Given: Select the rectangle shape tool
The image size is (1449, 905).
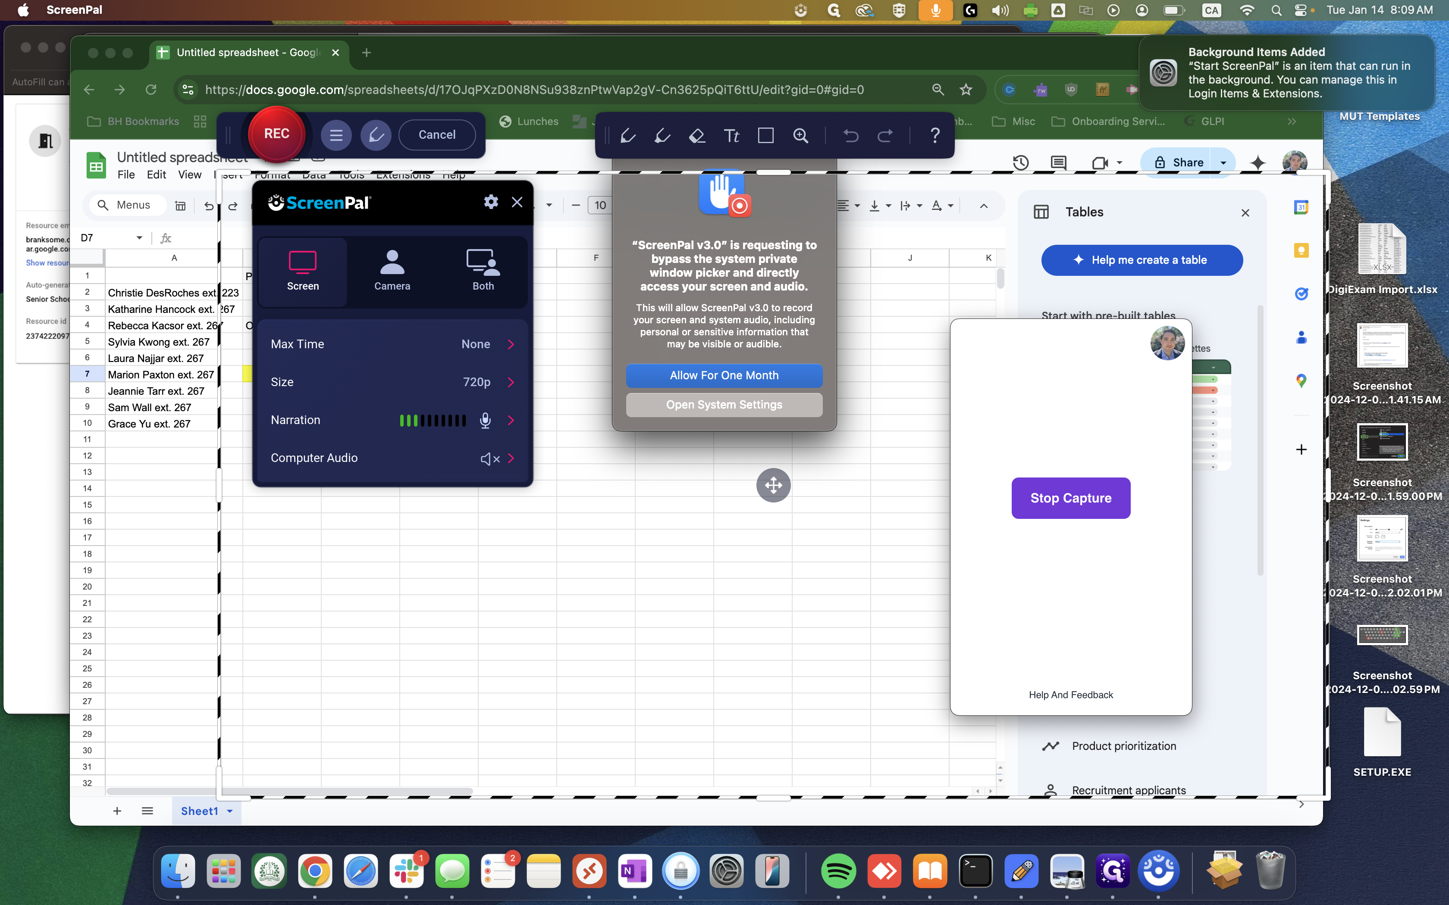Looking at the screenshot, I should (x=766, y=136).
